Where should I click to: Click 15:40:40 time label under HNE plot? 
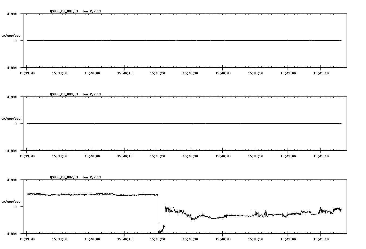point(223,73)
